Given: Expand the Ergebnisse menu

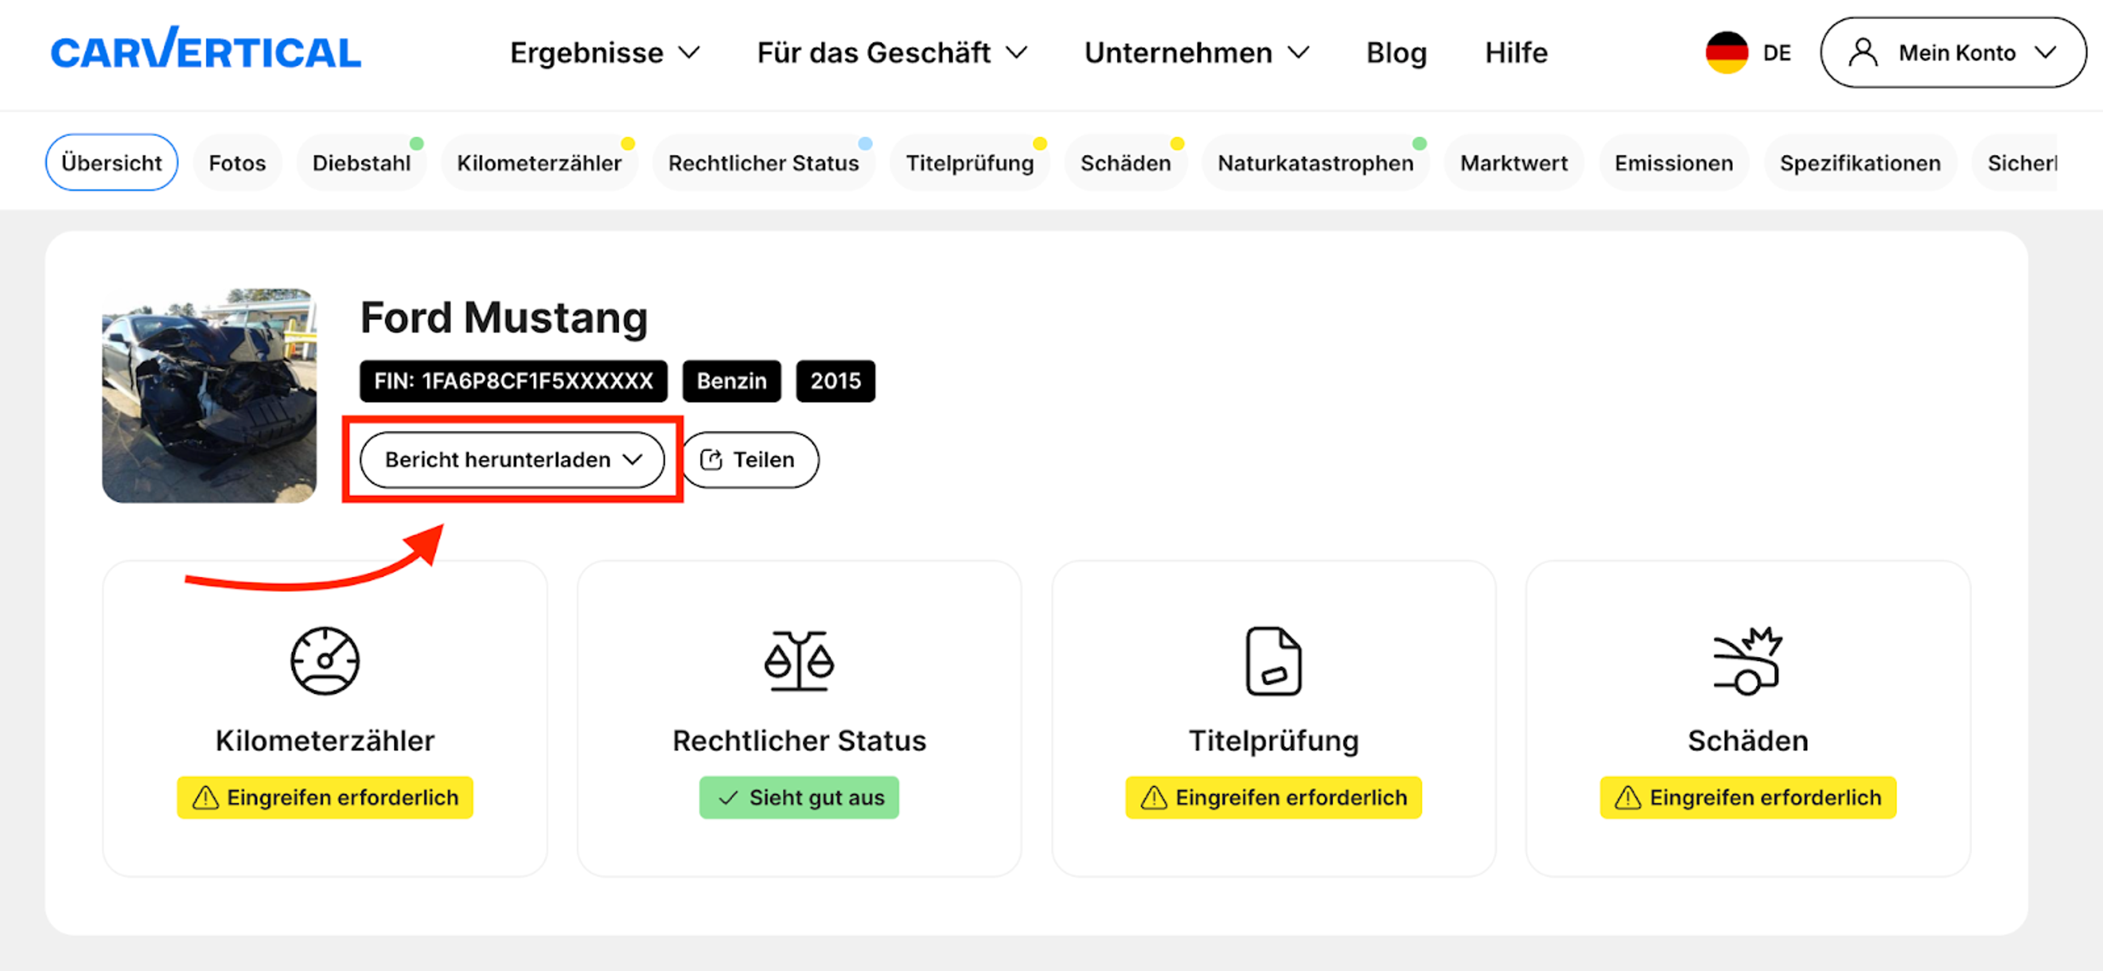Looking at the screenshot, I should click(605, 53).
